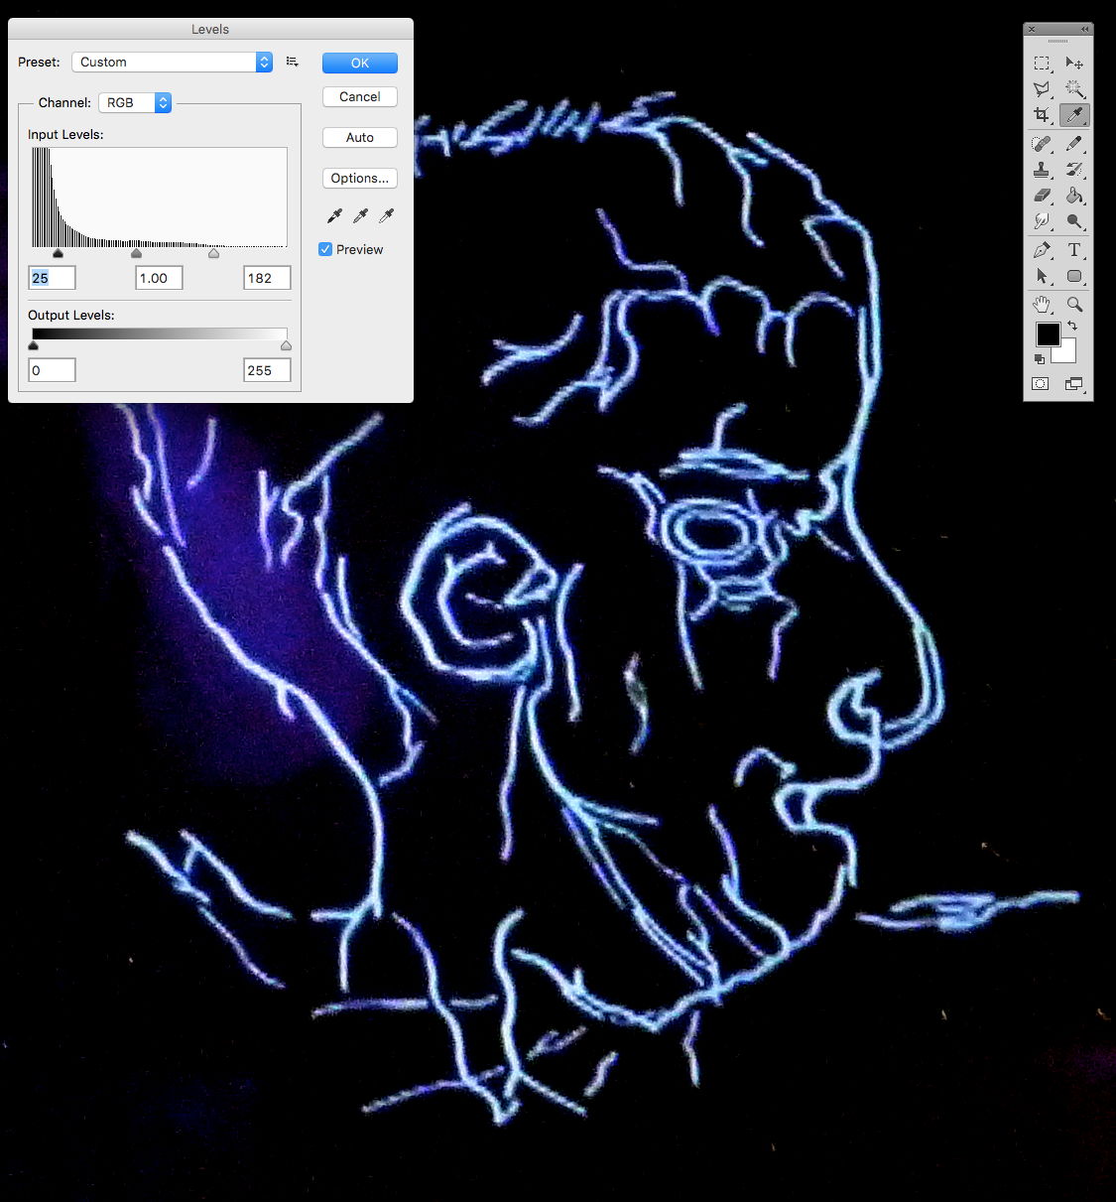1116x1202 pixels.
Task: Select the Smudge tool
Action: point(1042,221)
